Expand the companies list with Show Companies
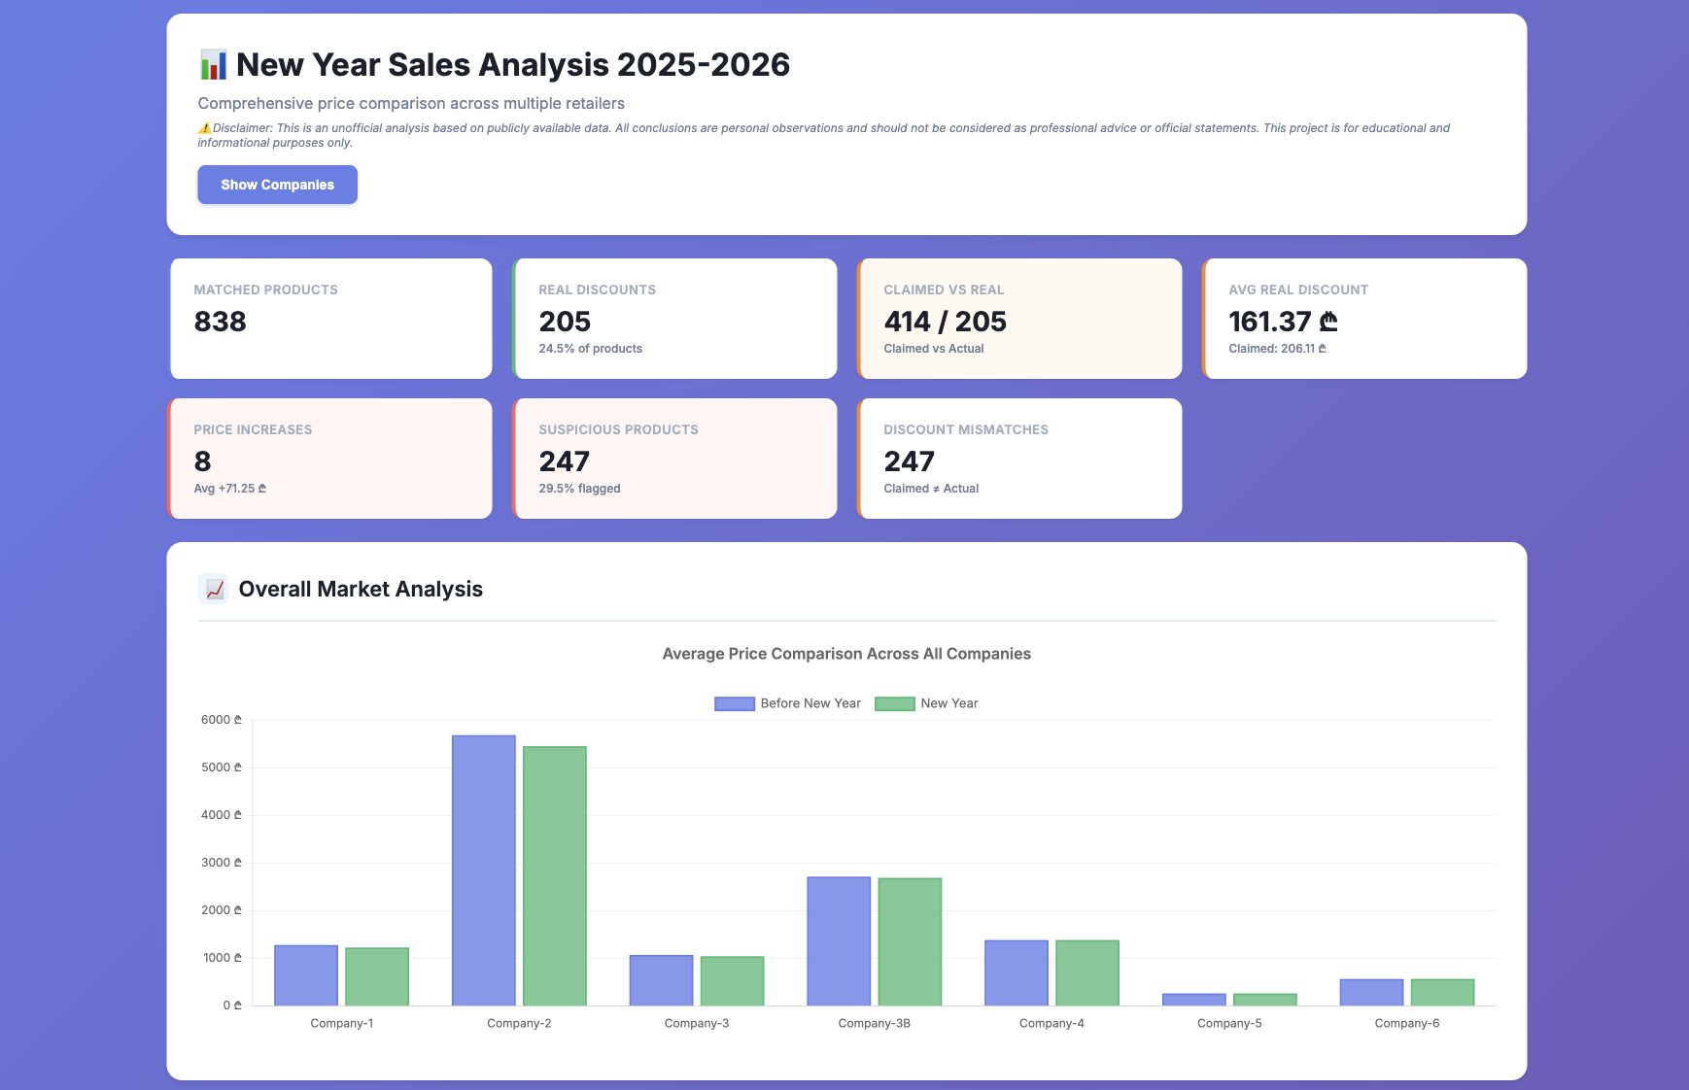 tap(277, 184)
